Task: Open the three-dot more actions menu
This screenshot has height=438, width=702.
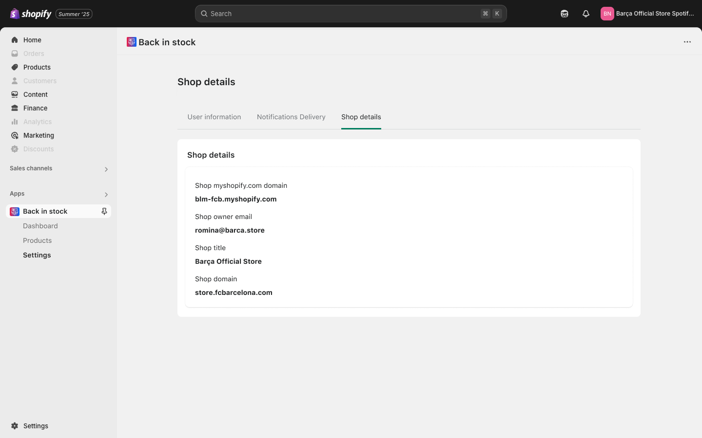Action: click(687, 42)
